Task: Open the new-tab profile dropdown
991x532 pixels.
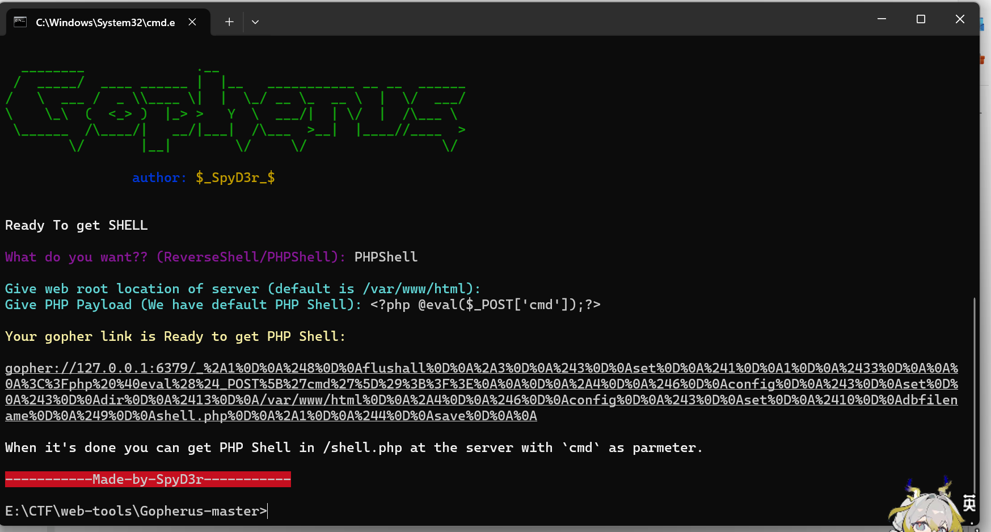Action: (255, 22)
